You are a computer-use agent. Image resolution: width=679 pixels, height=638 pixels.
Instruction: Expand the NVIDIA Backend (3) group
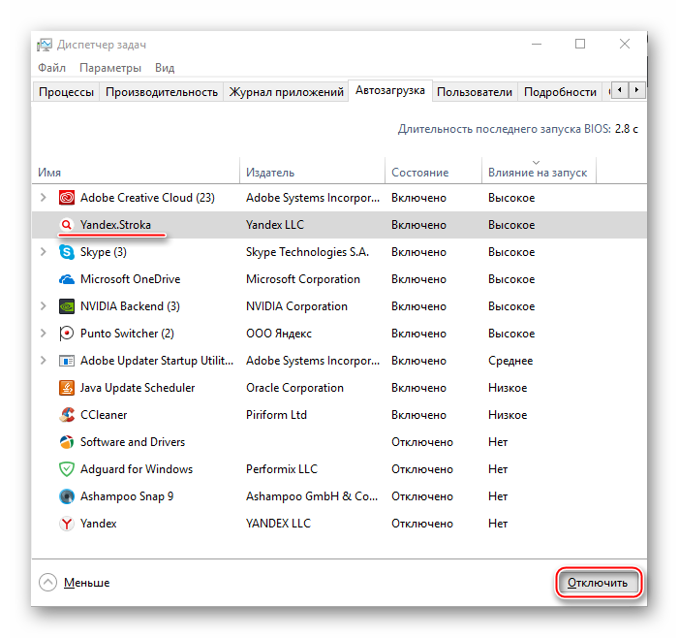[x=43, y=306]
